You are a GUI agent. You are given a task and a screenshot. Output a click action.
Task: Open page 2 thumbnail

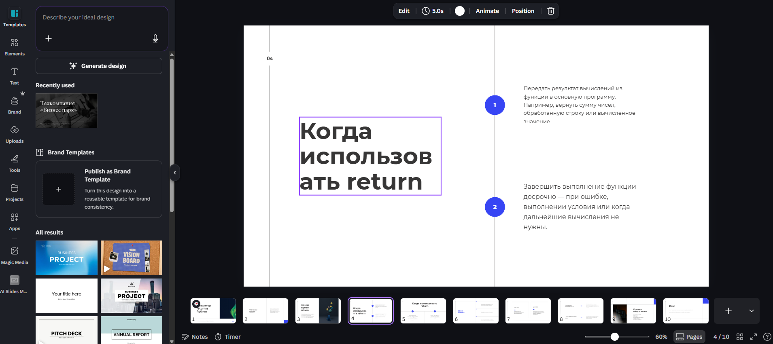tap(265, 311)
